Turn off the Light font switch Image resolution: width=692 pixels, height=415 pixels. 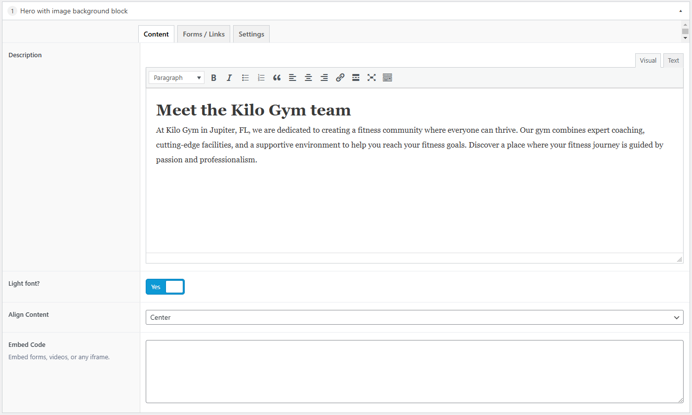[x=165, y=287]
